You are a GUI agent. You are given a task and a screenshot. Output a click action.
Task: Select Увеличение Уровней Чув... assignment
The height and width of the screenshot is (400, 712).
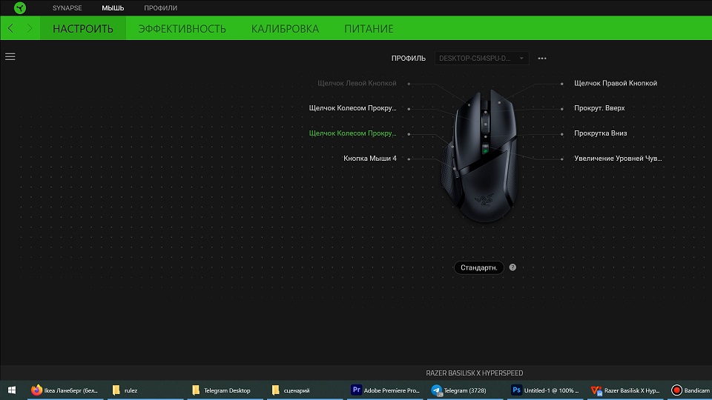tap(618, 159)
